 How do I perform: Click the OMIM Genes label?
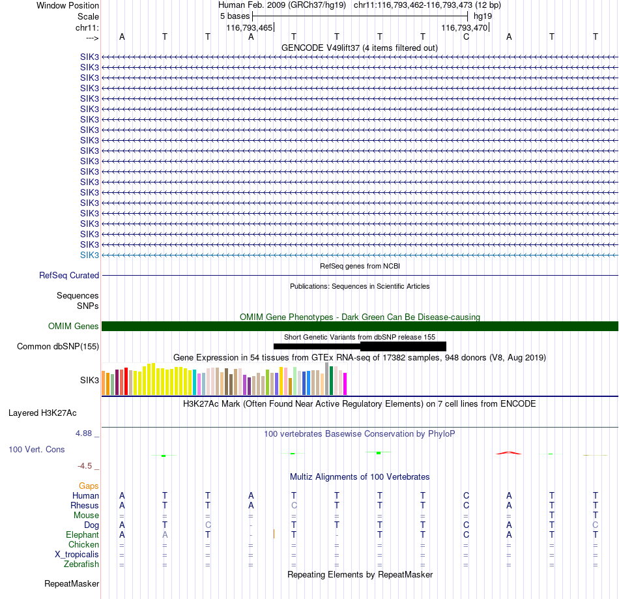point(73,326)
